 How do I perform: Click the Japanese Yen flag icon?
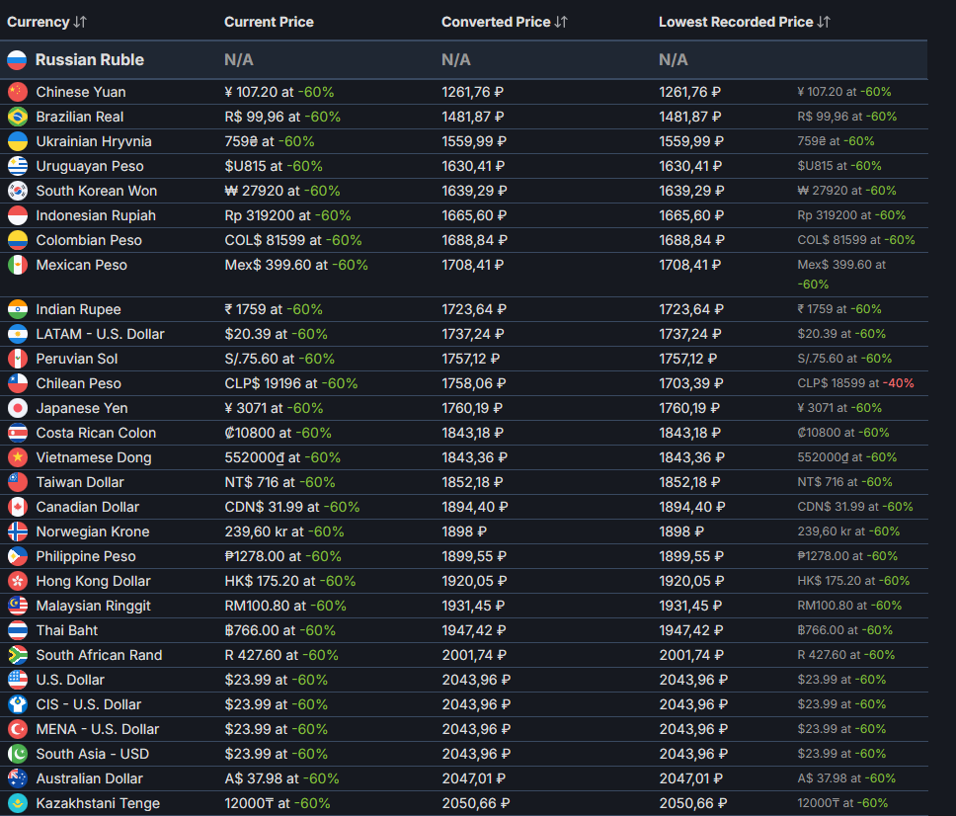(x=18, y=408)
